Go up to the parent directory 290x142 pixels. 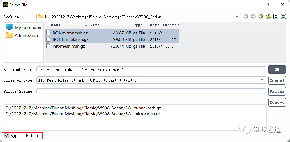261,17
